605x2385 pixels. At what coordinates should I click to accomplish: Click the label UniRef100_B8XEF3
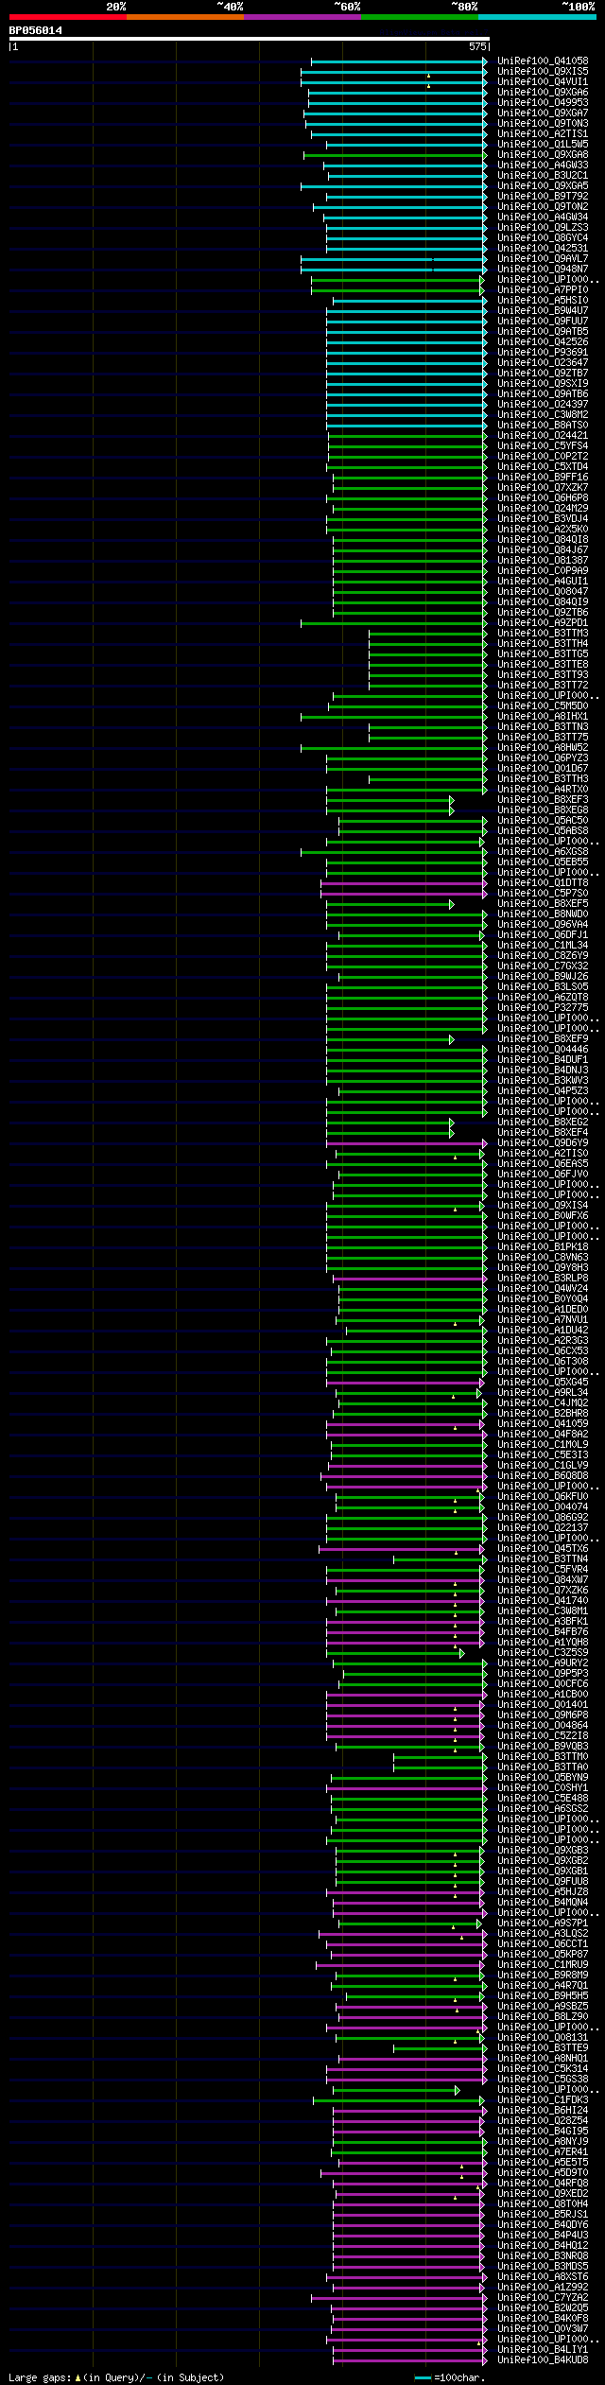pos(543,800)
